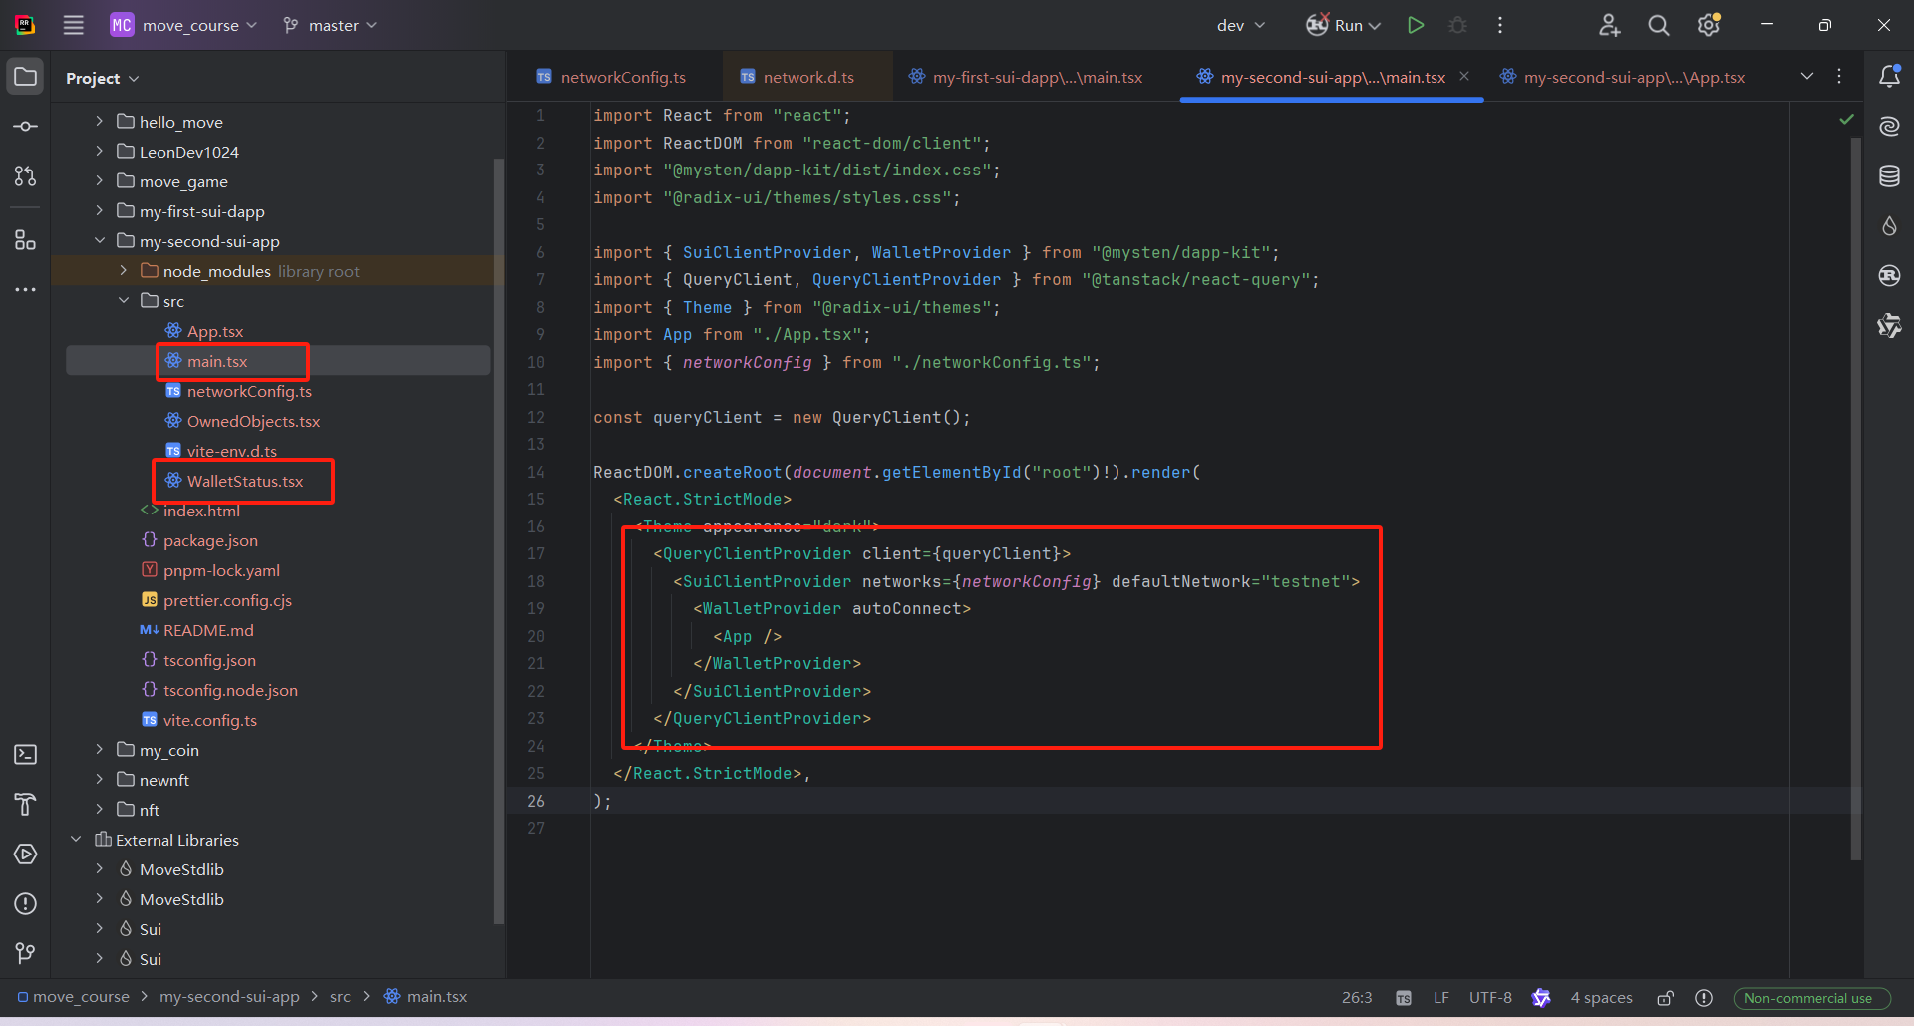
Task: Switch to my-second-sui-app App.tsx tab
Action: pos(1625,77)
